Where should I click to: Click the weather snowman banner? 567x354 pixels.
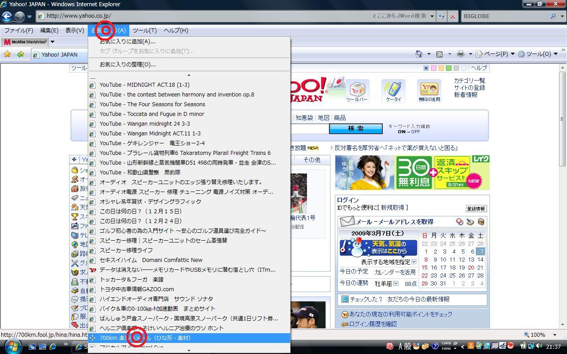[x=378, y=247]
